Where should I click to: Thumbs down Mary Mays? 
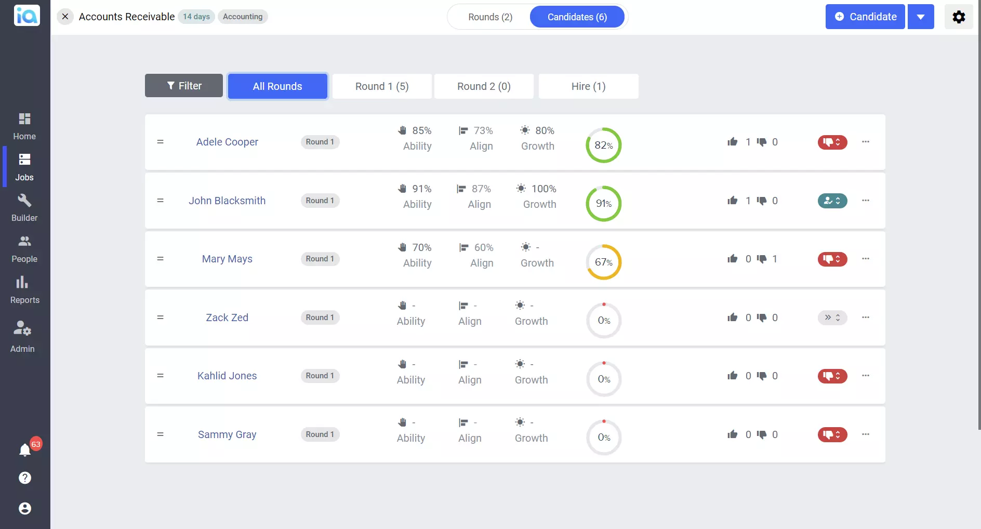click(x=763, y=259)
